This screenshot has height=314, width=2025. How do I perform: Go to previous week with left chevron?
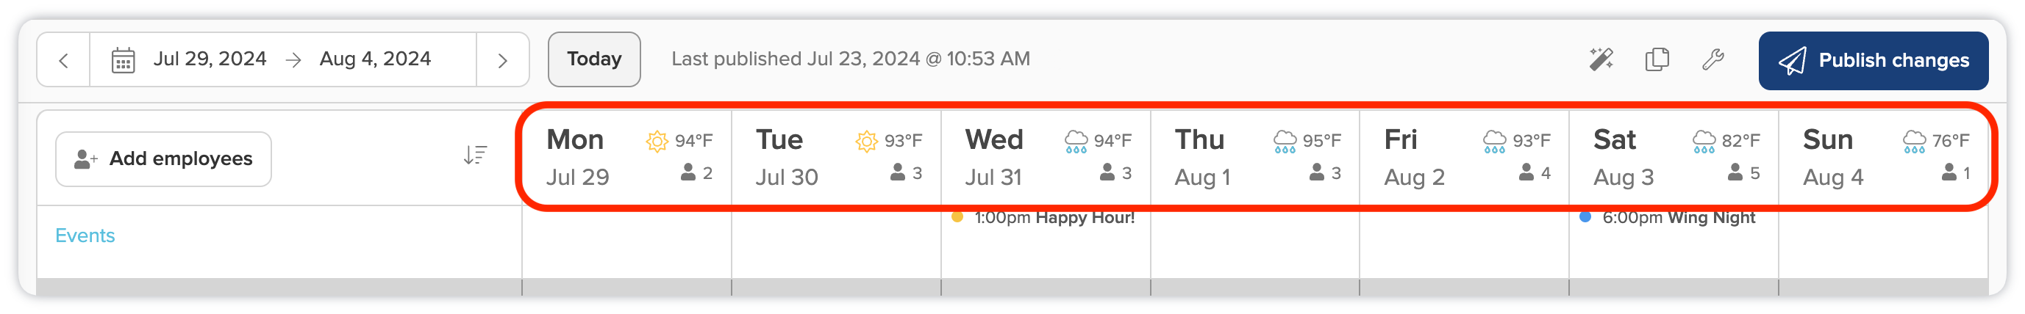click(x=64, y=59)
